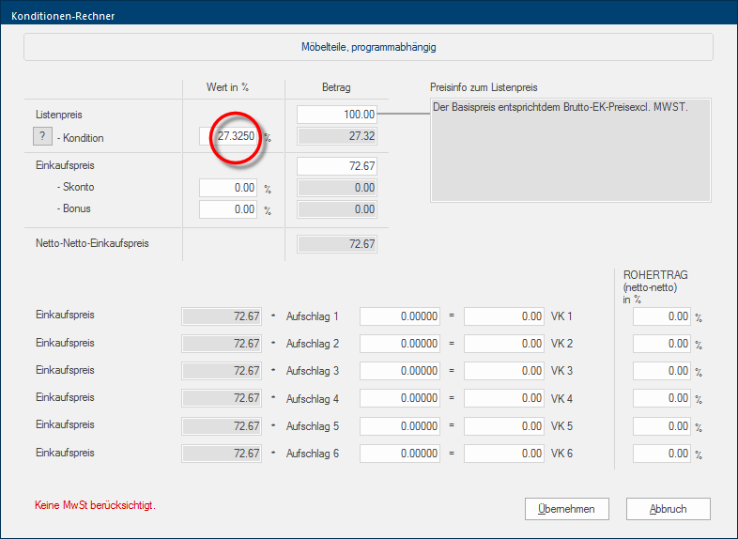Select the VK 5 price field
Image resolution: width=738 pixels, height=539 pixels.
click(504, 426)
